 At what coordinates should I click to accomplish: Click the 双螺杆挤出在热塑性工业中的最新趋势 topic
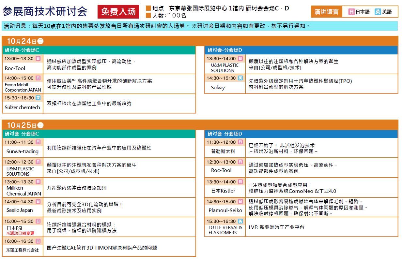89,103
